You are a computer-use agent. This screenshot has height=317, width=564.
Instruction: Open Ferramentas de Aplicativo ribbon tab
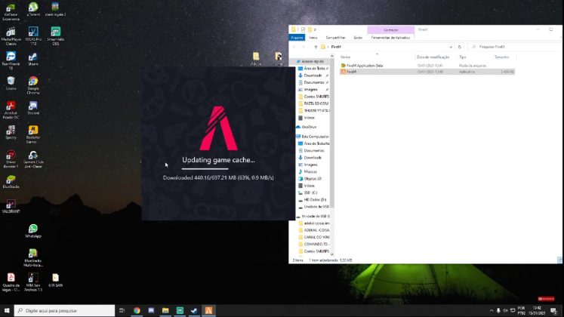(x=390, y=38)
